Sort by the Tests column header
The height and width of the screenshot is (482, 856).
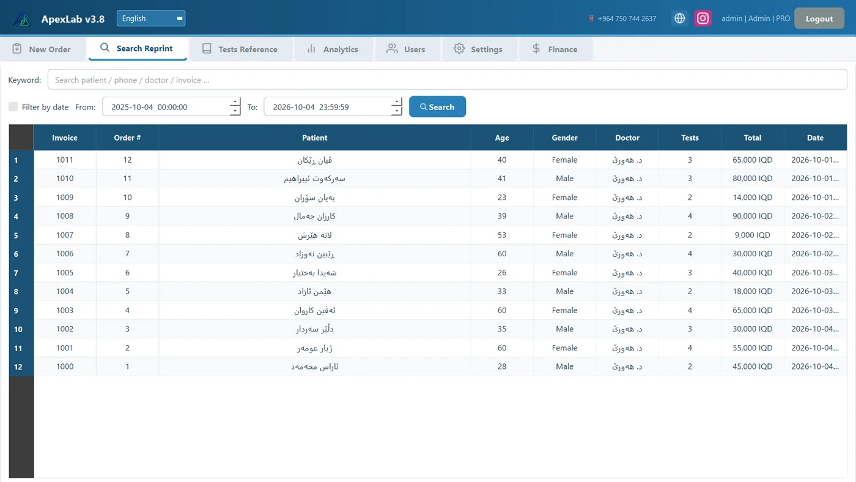[690, 138]
